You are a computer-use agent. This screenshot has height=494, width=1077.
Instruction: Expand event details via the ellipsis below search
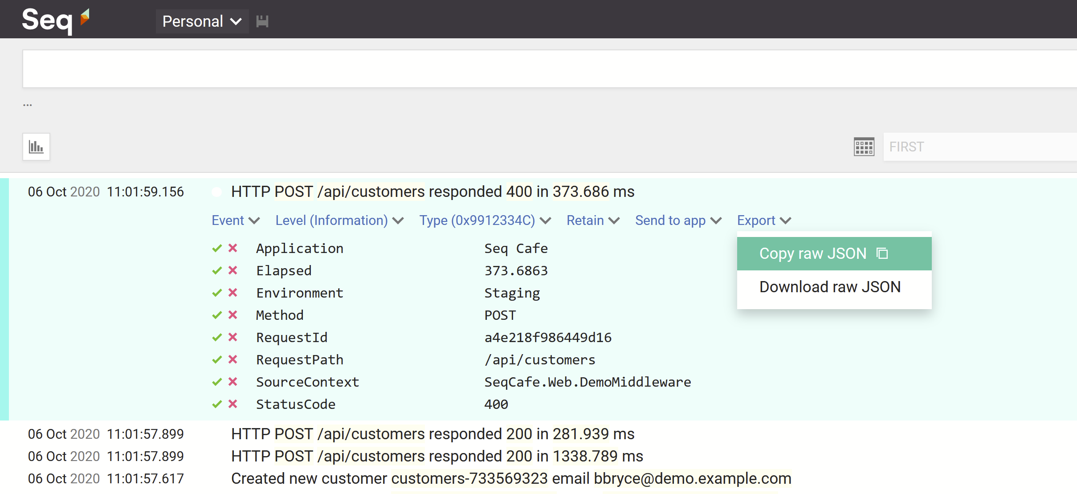click(28, 104)
